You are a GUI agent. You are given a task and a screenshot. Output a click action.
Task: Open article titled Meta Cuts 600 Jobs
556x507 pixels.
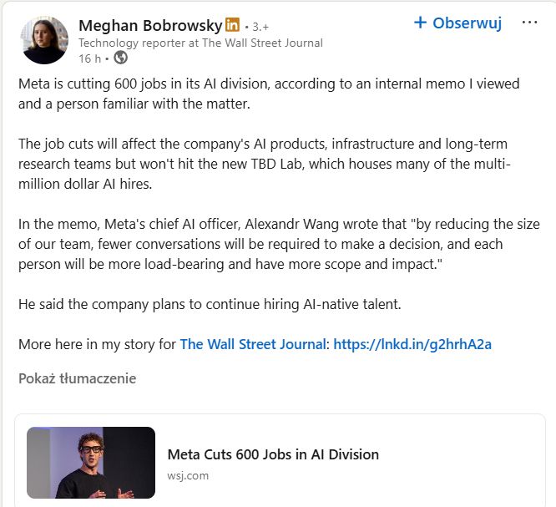point(273,454)
